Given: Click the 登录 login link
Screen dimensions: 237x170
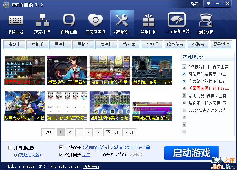Looking at the screenshot, I should [195, 4].
